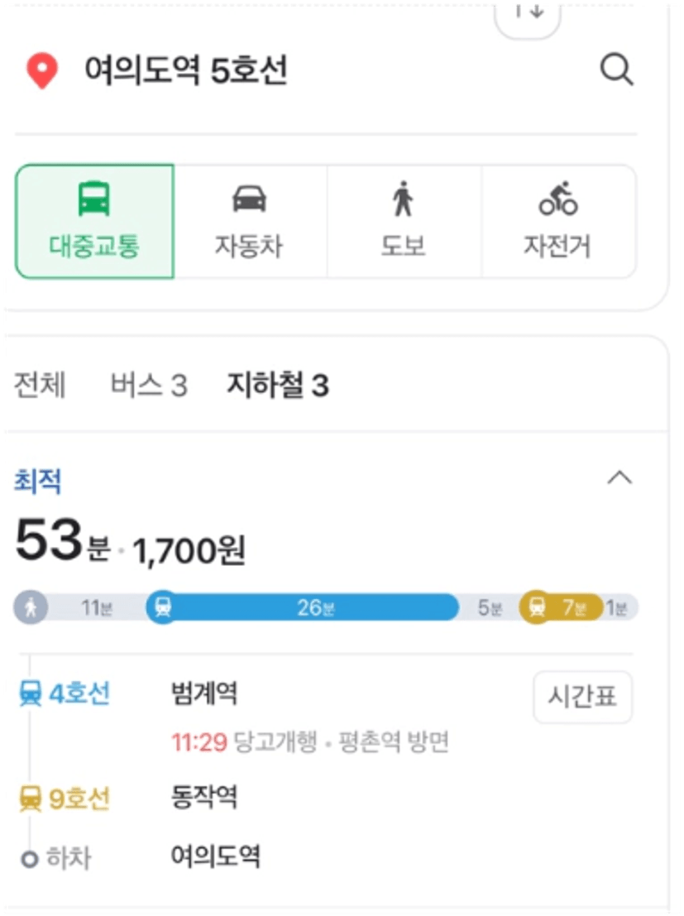The width and height of the screenshot is (684, 916).
Task: Select the car icon for 자동차
Action: tap(249, 199)
